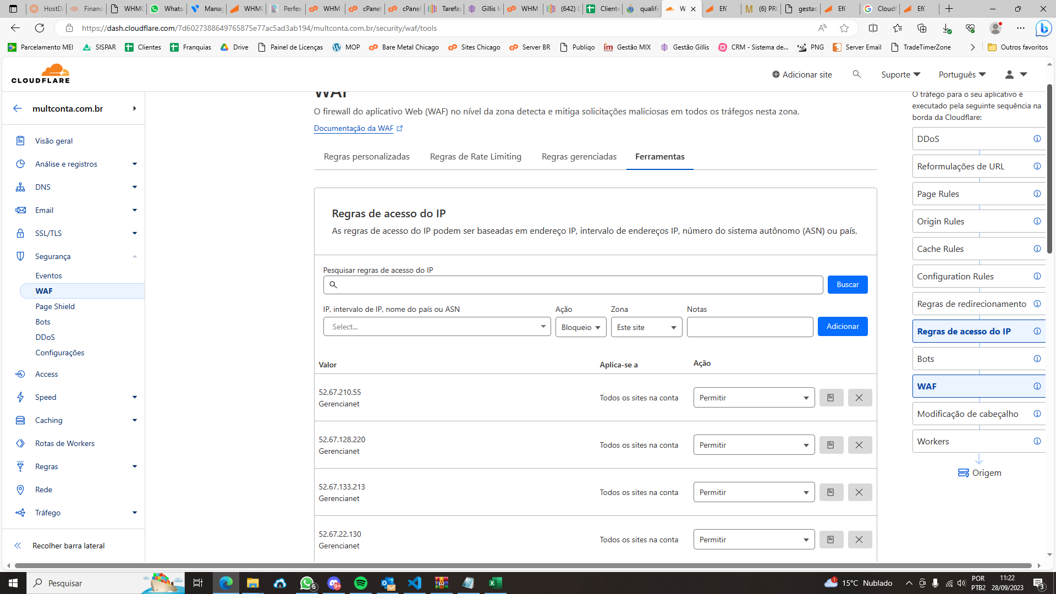The width and height of the screenshot is (1056, 594).
Task: Click the IP search input field
Action: pos(573,284)
